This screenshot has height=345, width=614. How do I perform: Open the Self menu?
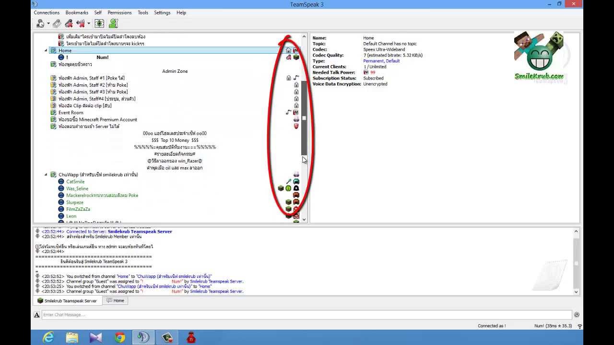(x=98, y=12)
